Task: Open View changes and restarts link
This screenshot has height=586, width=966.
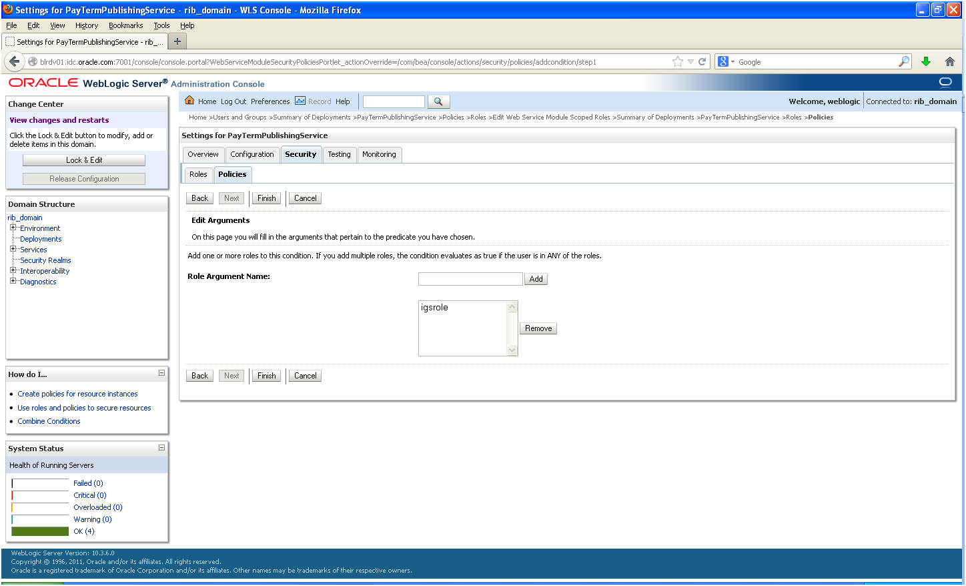Action: coord(59,120)
